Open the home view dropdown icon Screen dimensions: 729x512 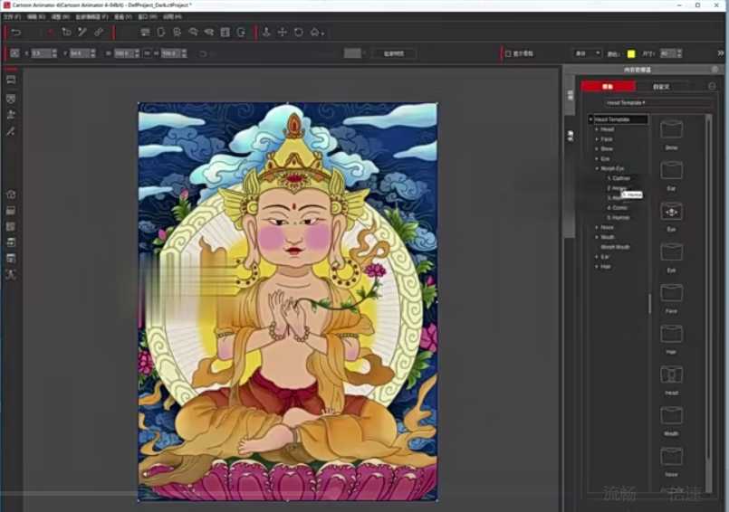317,32
